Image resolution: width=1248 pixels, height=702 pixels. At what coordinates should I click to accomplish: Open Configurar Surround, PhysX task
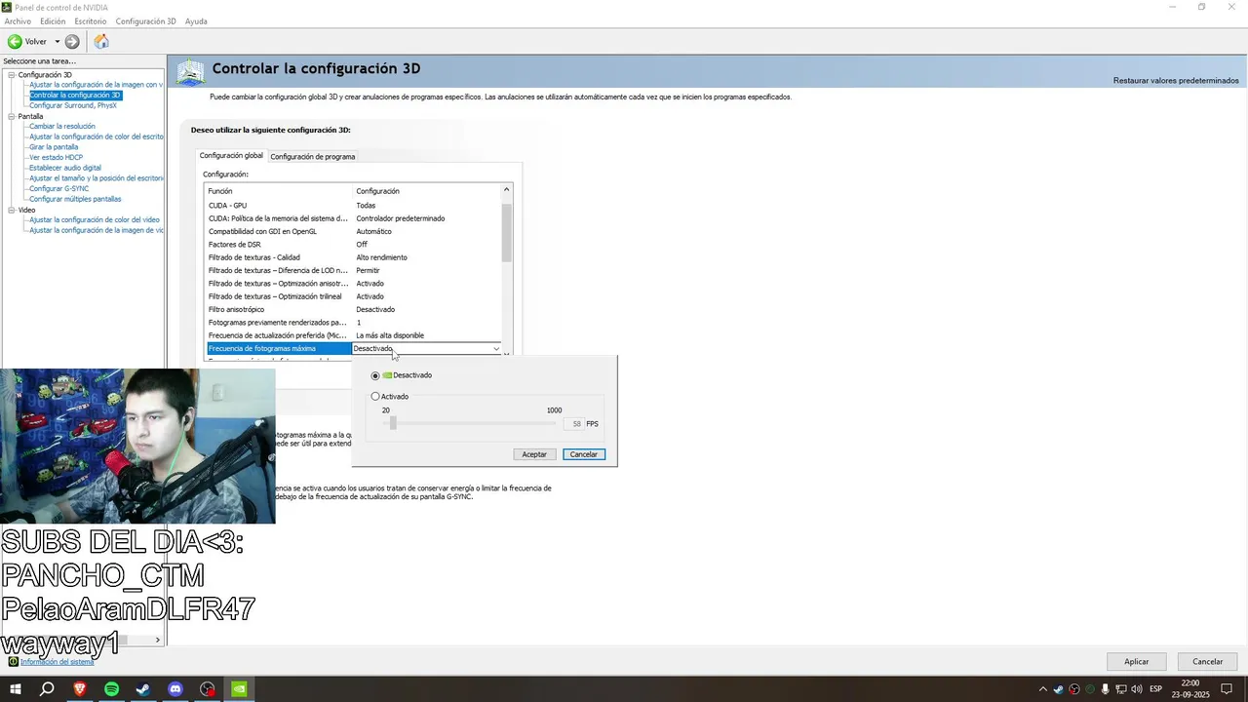[x=73, y=105]
